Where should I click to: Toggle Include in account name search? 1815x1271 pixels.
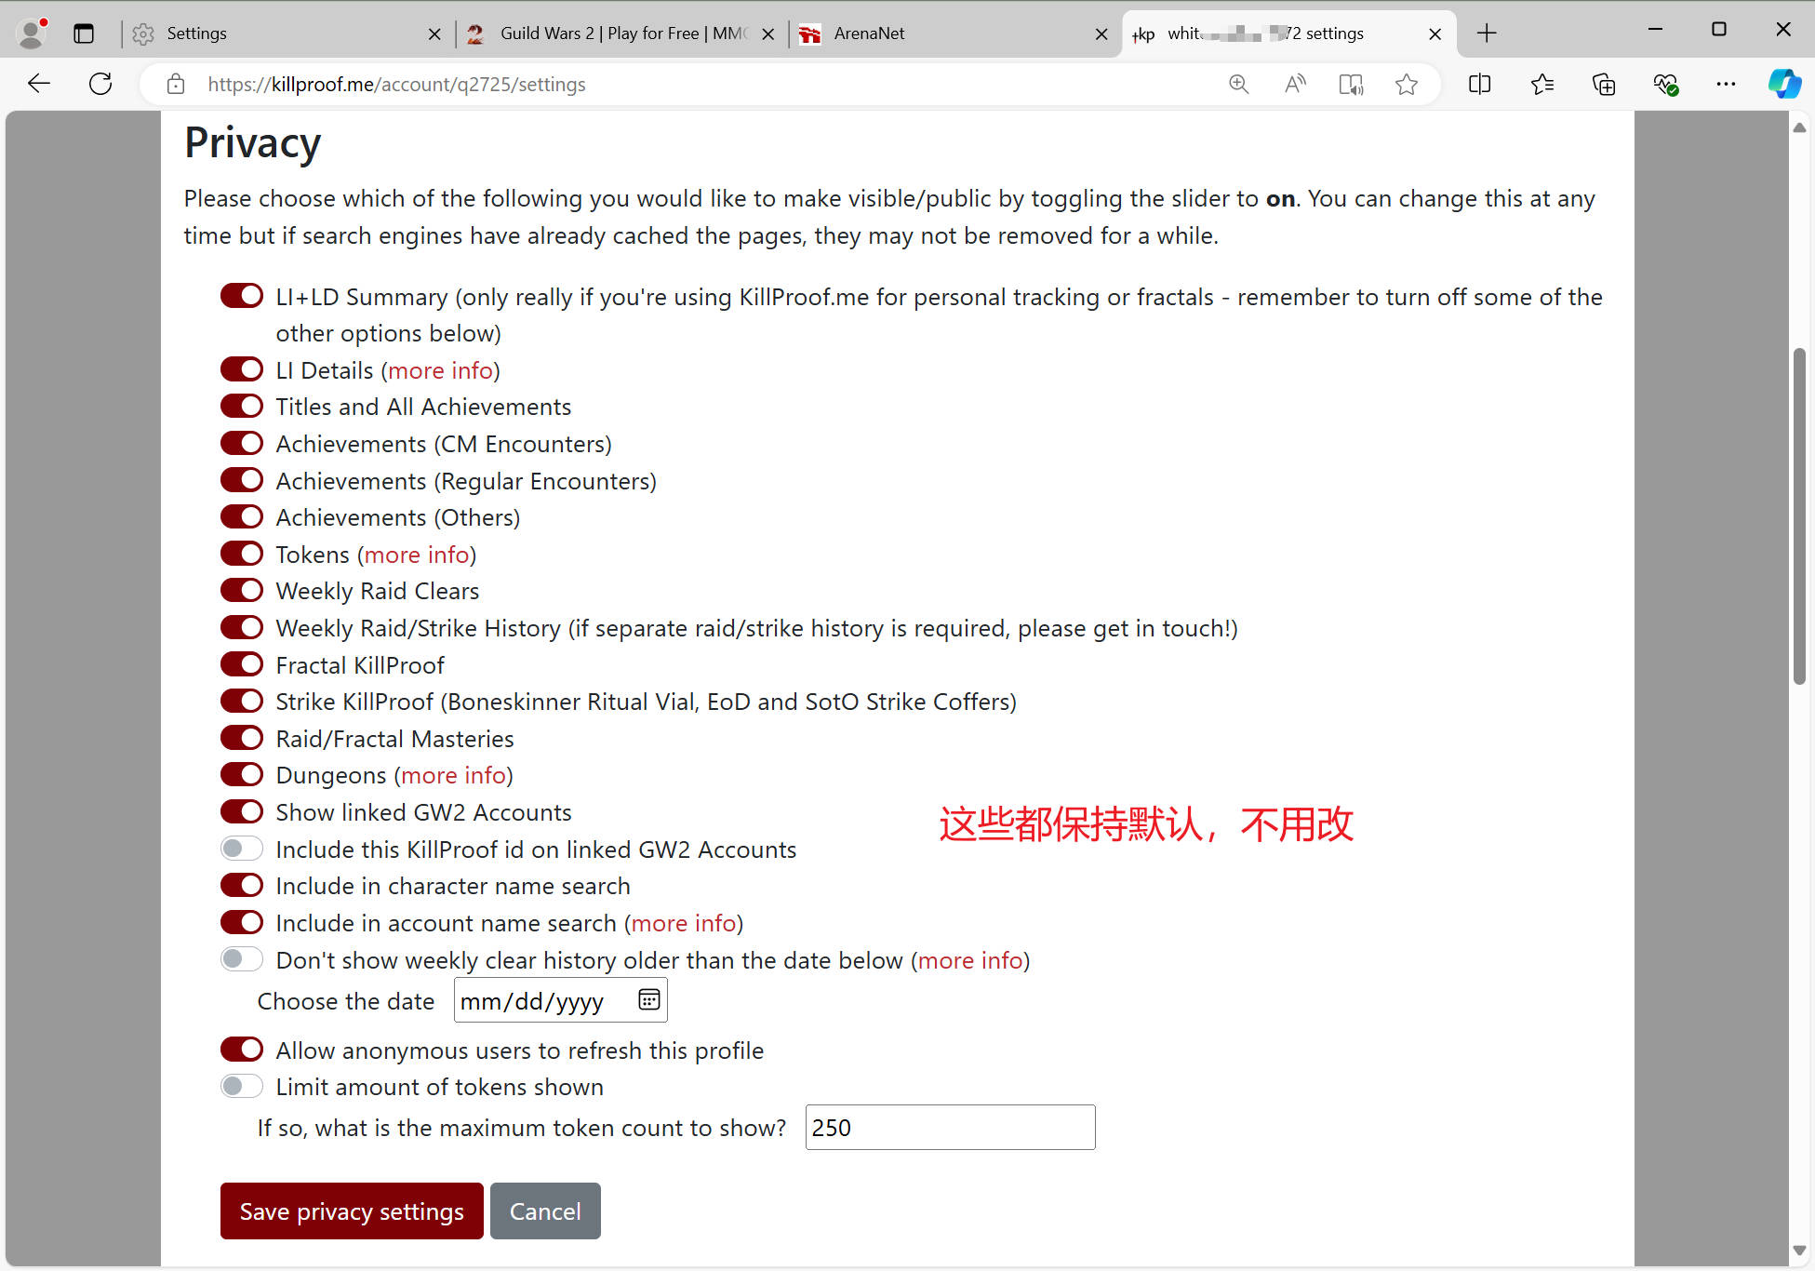point(242,922)
